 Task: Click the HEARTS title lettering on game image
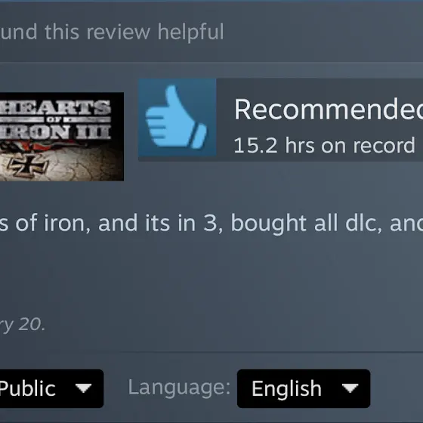coord(55,107)
